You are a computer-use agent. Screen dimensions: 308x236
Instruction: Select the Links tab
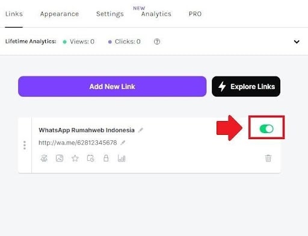(14, 14)
